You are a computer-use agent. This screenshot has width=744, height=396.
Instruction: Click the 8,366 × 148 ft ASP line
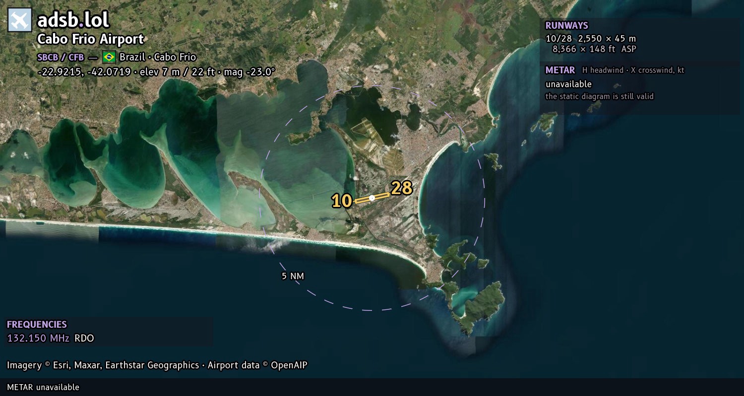coord(594,49)
